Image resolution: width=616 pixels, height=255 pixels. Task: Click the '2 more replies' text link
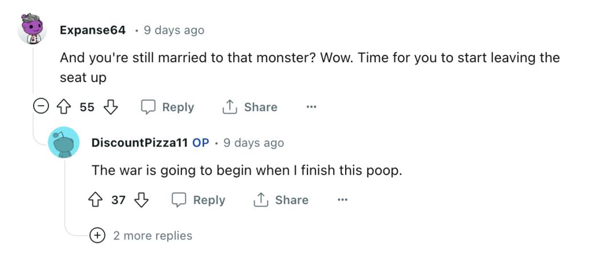[x=153, y=235]
